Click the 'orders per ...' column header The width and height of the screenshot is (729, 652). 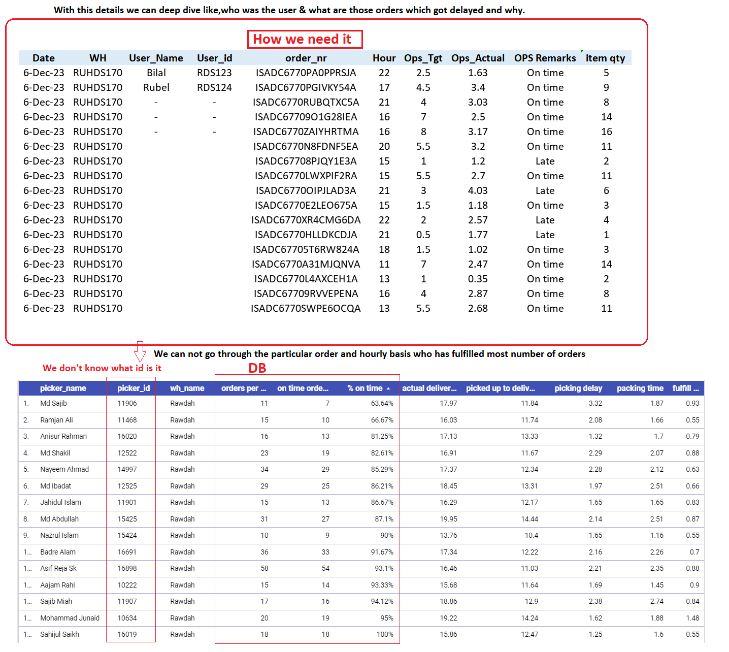click(x=244, y=388)
